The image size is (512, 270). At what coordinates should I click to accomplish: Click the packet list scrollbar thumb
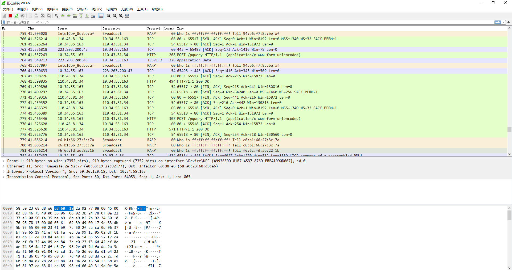pyautogui.click(x=509, y=129)
